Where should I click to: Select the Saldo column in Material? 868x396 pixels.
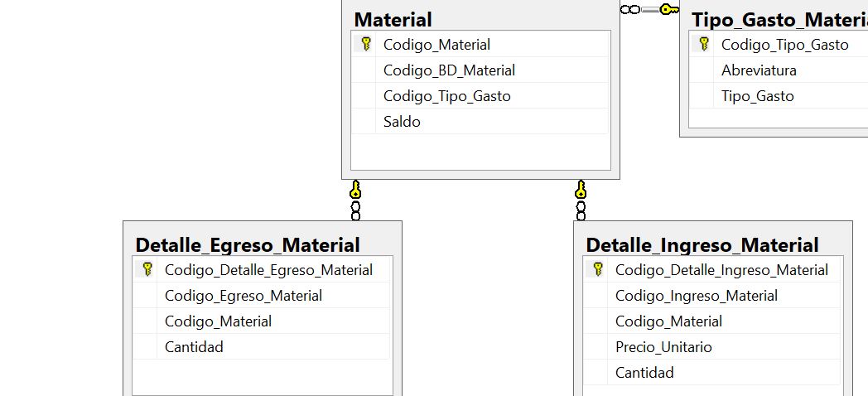[480, 121]
